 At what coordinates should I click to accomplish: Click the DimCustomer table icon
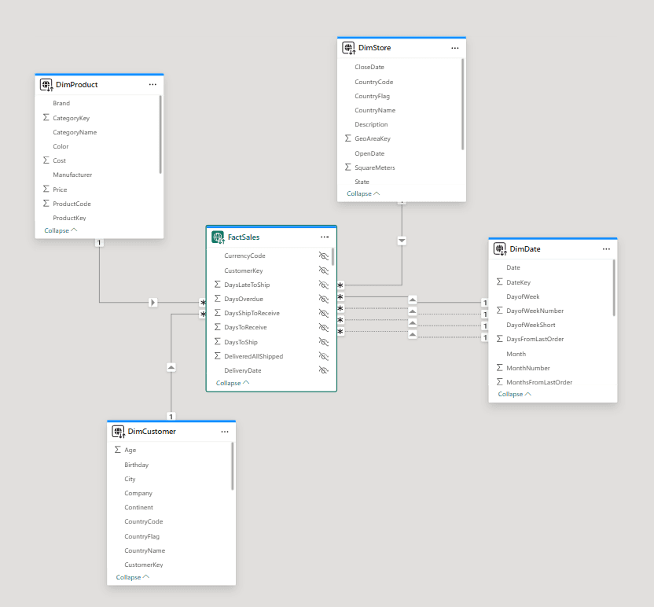tap(119, 431)
